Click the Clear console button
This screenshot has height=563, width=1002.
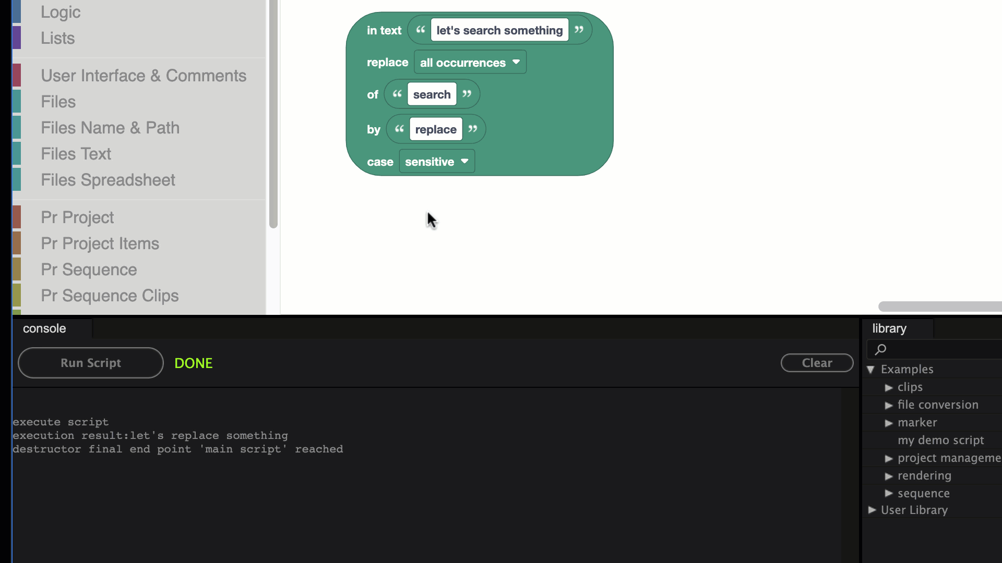pos(817,363)
